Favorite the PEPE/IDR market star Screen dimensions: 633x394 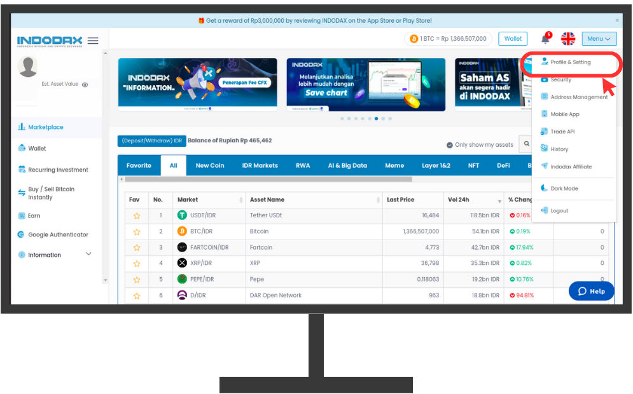[x=137, y=280]
